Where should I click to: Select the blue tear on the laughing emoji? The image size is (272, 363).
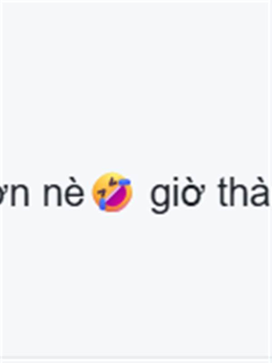[102, 204]
